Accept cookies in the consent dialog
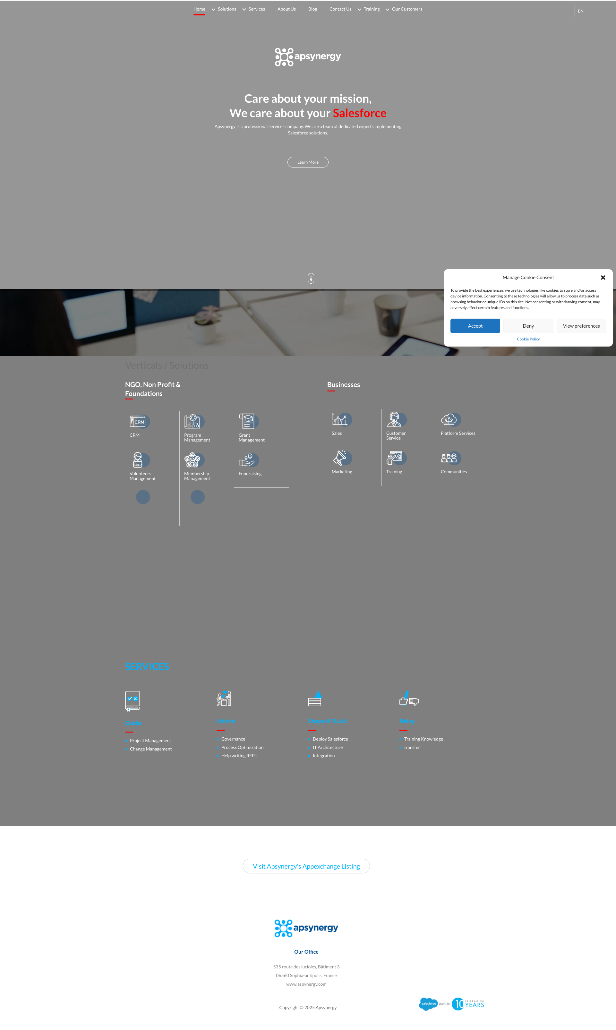Viewport: 616px width, 1030px height. click(x=475, y=326)
